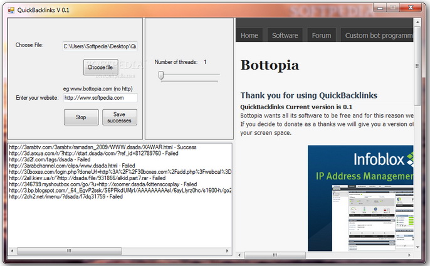
Task: Click the QuickBacklinks app icon in title bar
Action: (11, 11)
